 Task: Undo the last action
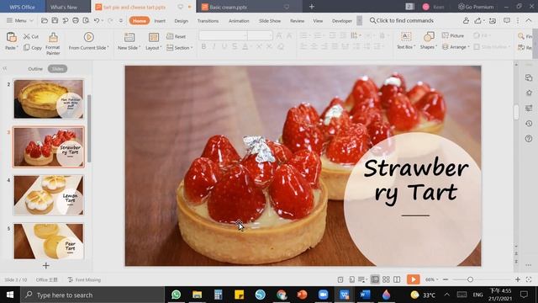pyautogui.click(x=97, y=20)
